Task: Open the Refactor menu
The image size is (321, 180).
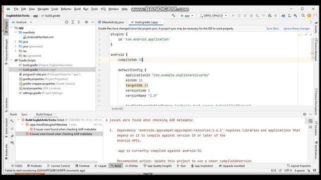Action: click(66, 9)
